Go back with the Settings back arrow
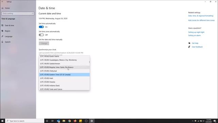The height and width of the screenshot is (123, 218). coord(2,2)
